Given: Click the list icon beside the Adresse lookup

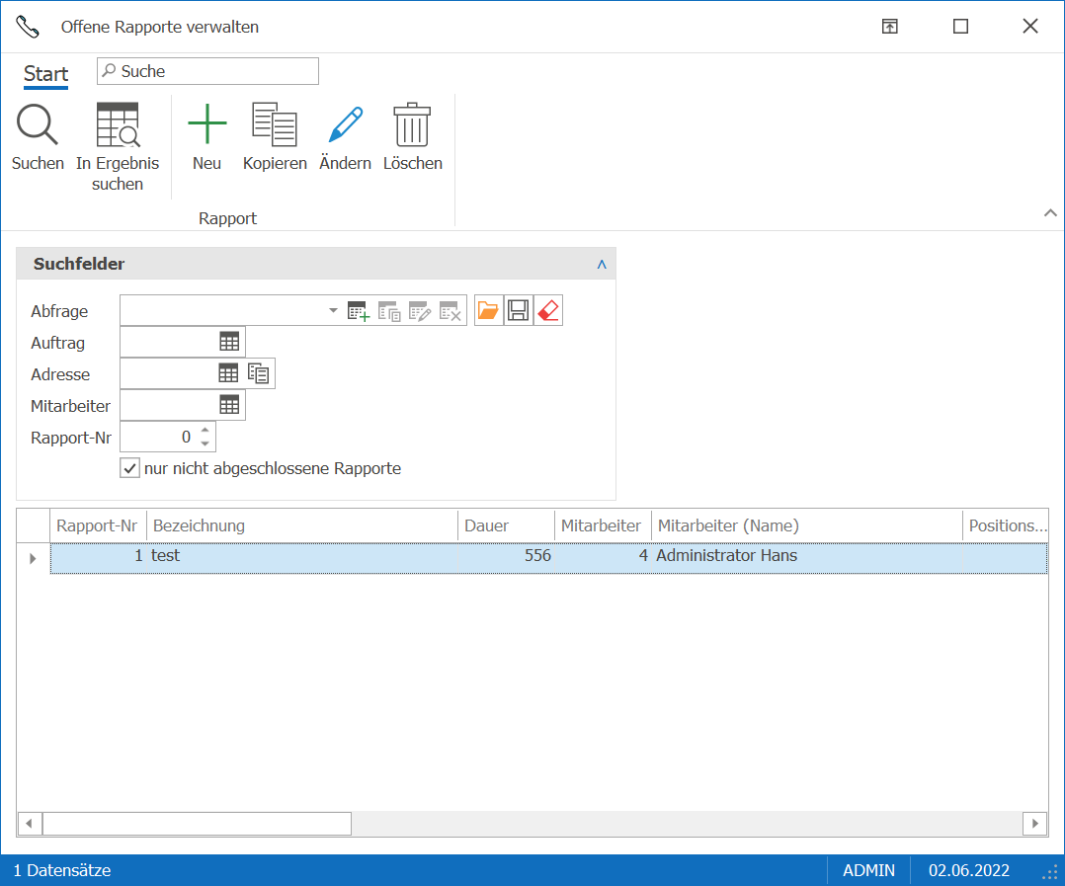Looking at the screenshot, I should tap(259, 372).
